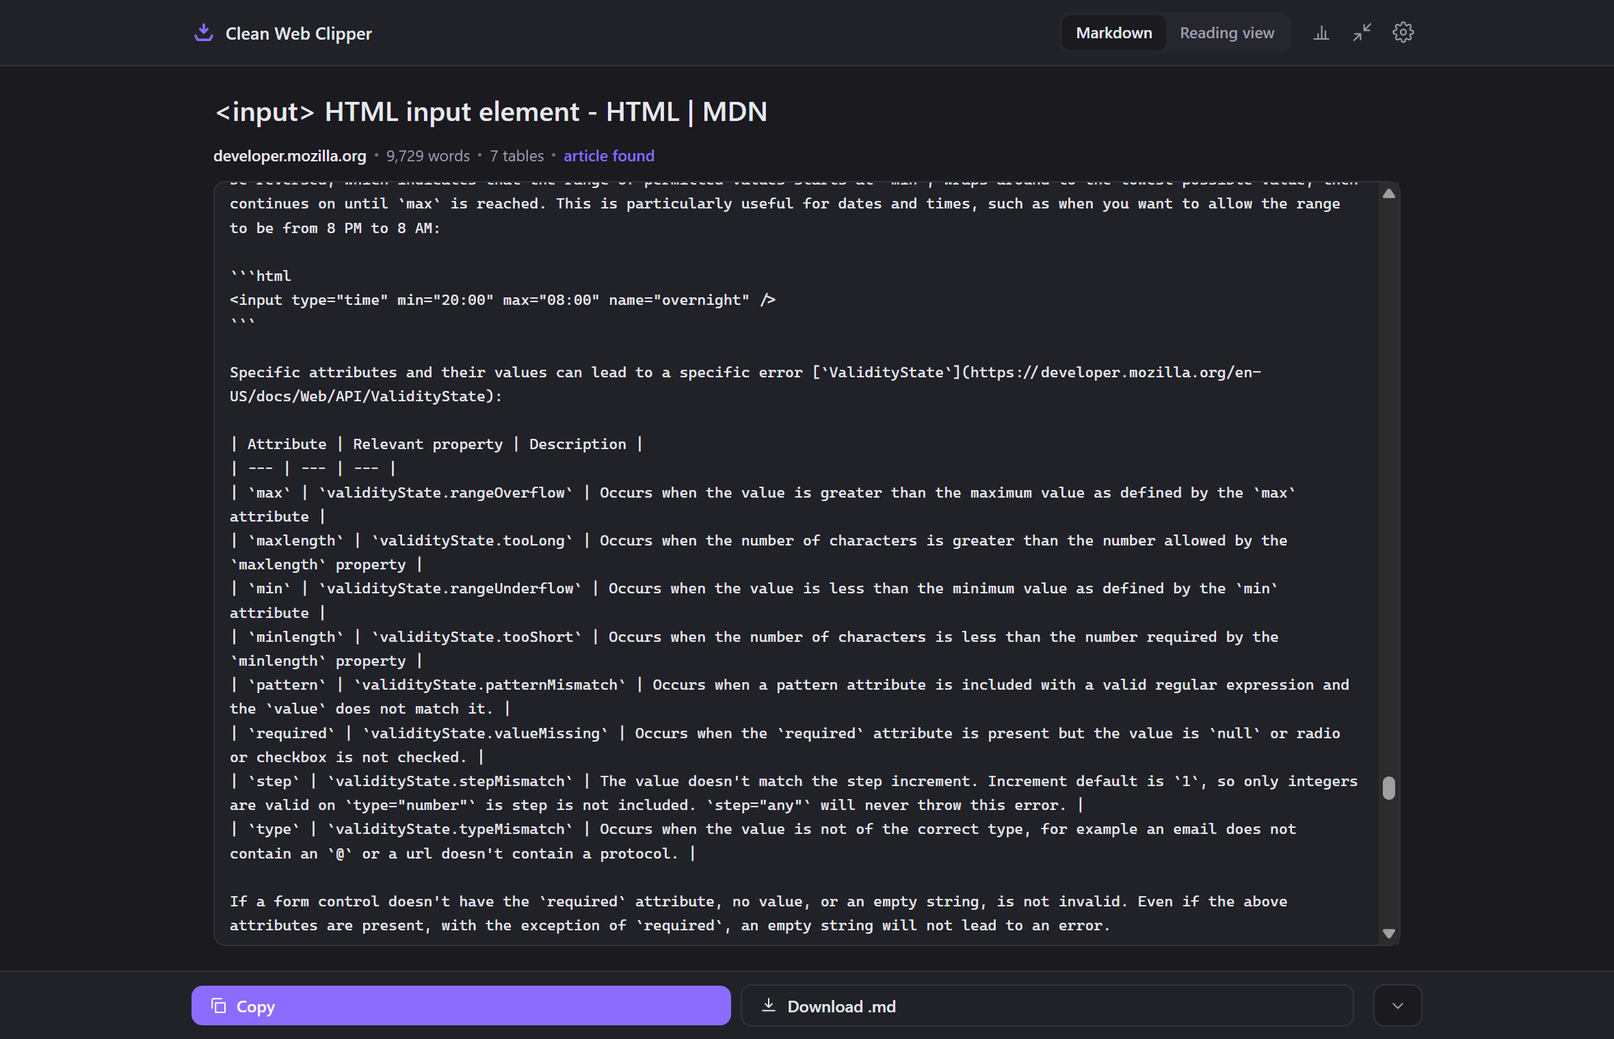Viewport: 1614px width, 1039px height.
Task: Click the line "to be from 8 PM to 8 AM:"
Action: pyautogui.click(x=334, y=228)
